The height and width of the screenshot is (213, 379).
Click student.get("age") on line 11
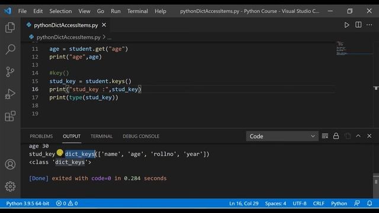[x=98, y=49]
